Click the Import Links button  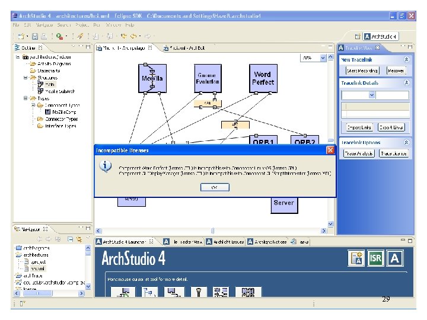pyautogui.click(x=359, y=127)
